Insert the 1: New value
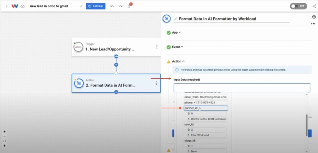Screen dimensions: 318x153 pos(207,151)
